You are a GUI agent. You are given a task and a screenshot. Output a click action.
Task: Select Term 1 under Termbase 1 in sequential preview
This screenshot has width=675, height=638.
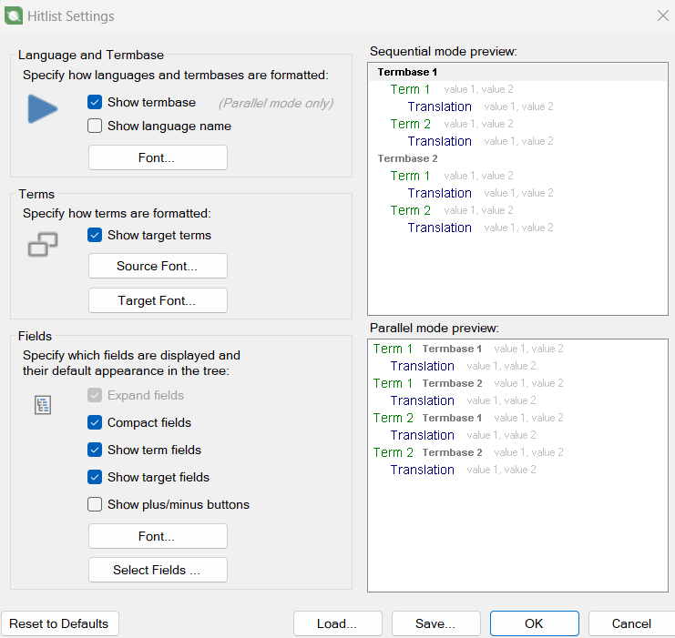click(410, 89)
